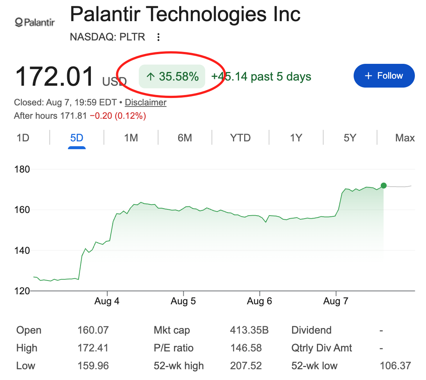Viewport: 426px width, 380px height.
Task: Open the three-dot options menu beside PLTR
Action: point(158,37)
